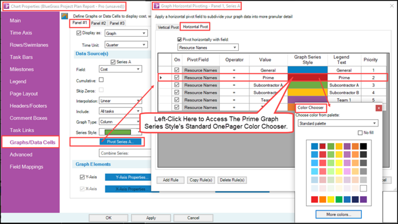Uncheck the On box for Subcontractor B row
Image resolution: width=398 pixels, height=224 pixels.
pos(177,92)
